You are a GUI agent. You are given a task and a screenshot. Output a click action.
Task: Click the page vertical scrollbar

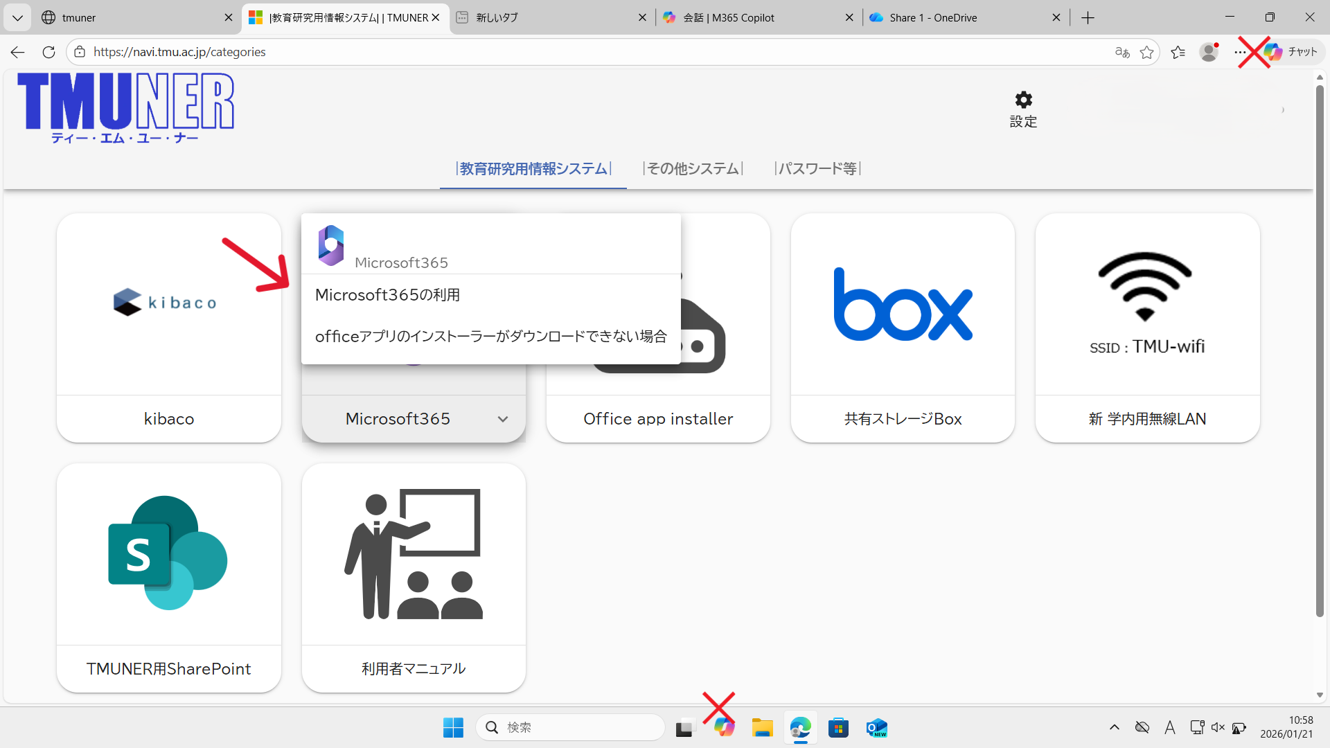(x=1320, y=346)
